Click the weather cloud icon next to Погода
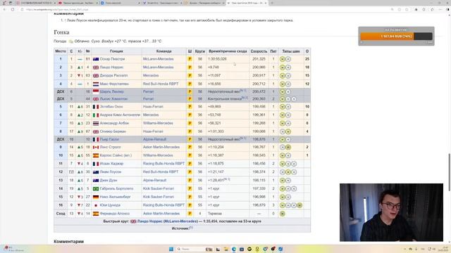The image size is (451, 253). pyautogui.click(x=70, y=41)
